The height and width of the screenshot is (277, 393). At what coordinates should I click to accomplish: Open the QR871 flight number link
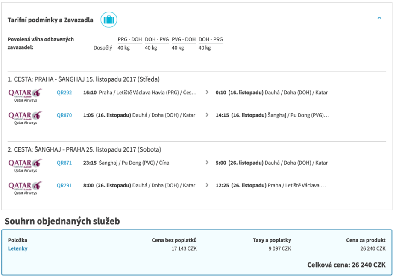(x=64, y=163)
